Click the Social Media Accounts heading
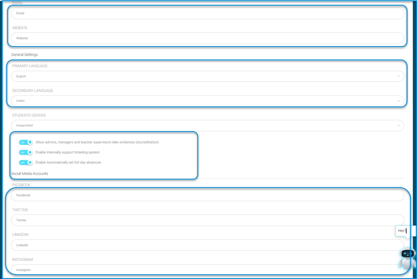This screenshot has height=279, width=417. pyautogui.click(x=29, y=174)
